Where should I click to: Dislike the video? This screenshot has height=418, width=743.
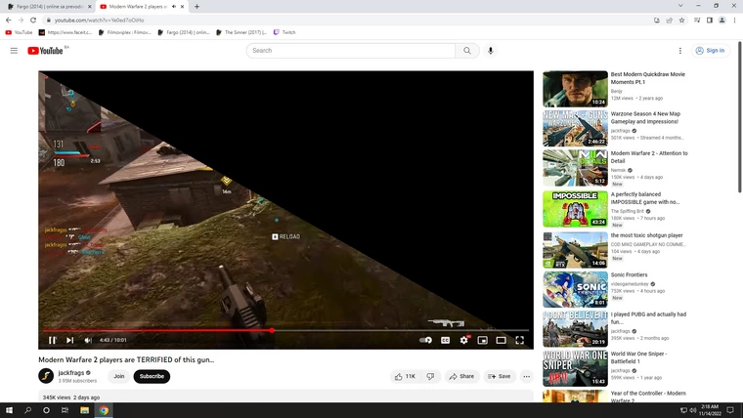(430, 376)
